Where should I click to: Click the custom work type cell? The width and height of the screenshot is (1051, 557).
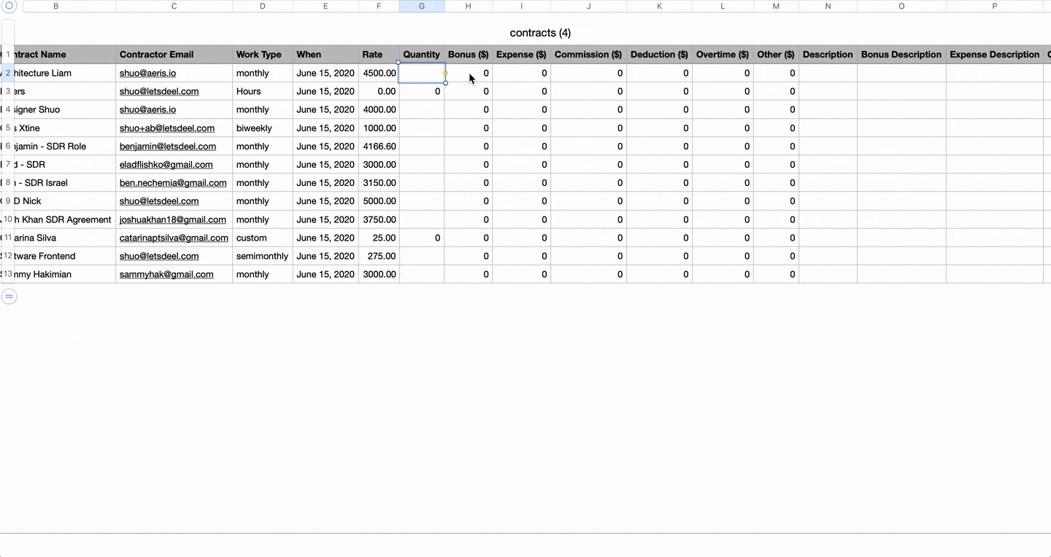click(263, 238)
